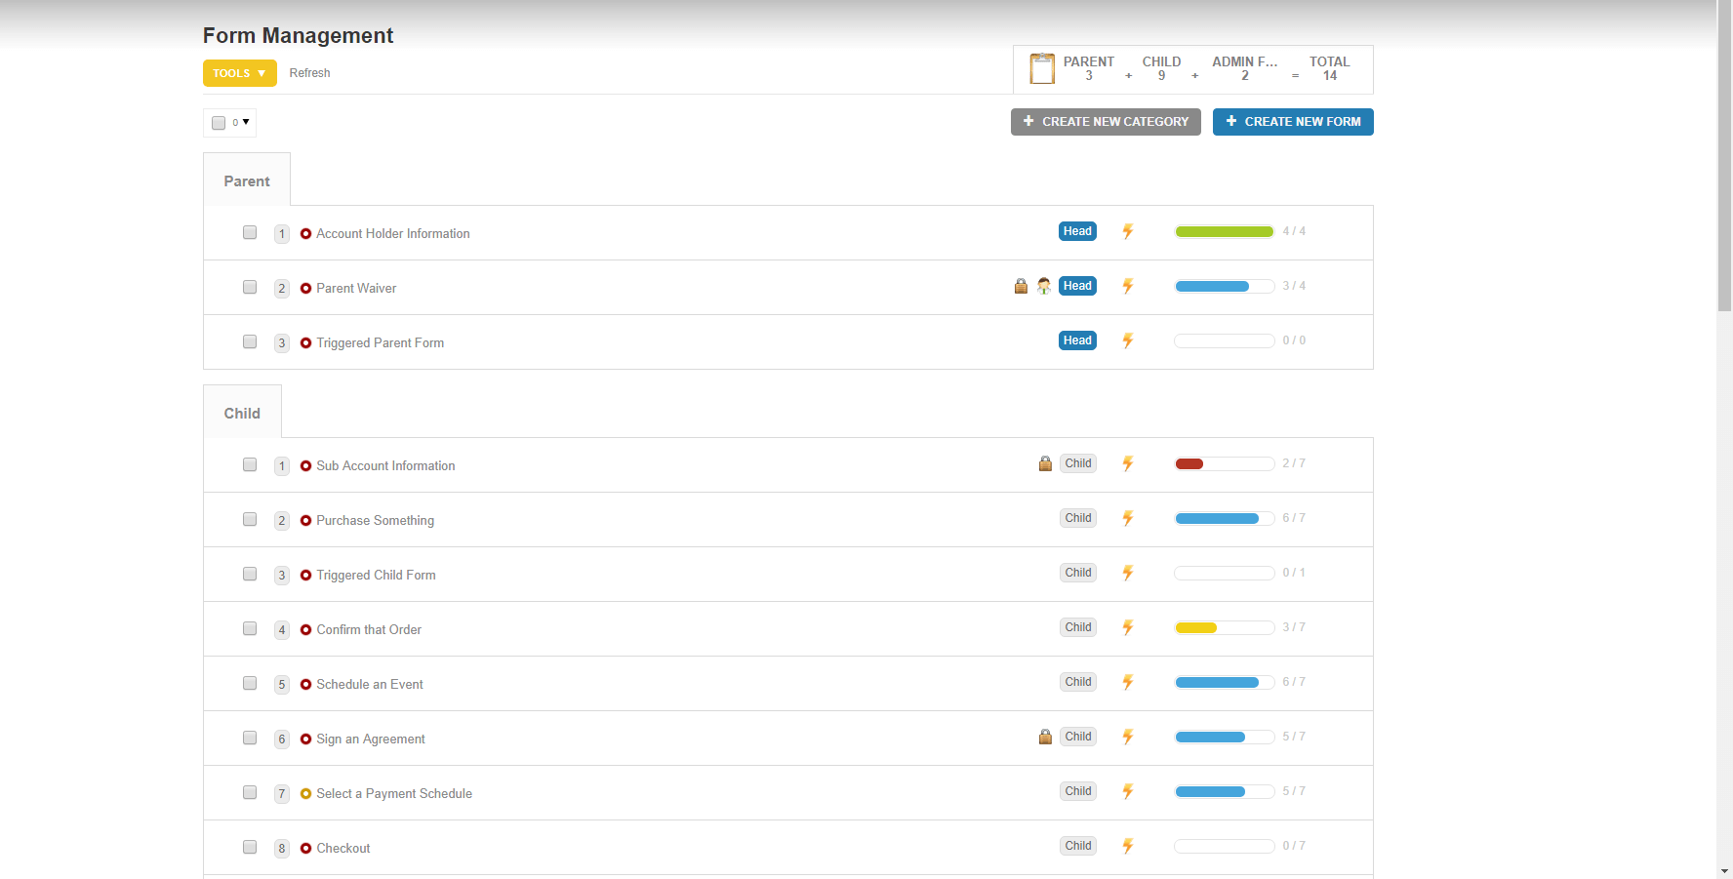Expand the select-all count dropdown arrow

(x=246, y=122)
